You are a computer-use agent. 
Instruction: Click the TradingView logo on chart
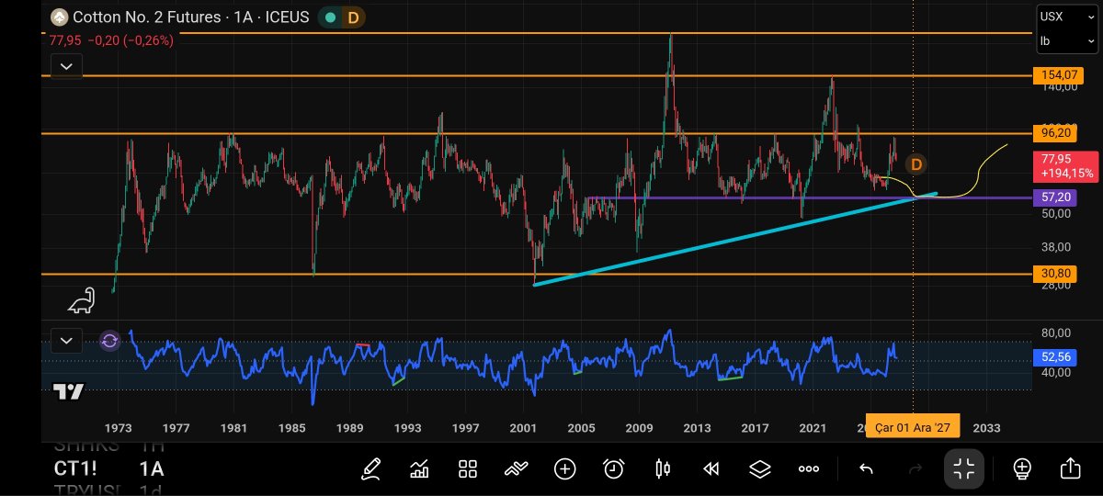(68, 391)
